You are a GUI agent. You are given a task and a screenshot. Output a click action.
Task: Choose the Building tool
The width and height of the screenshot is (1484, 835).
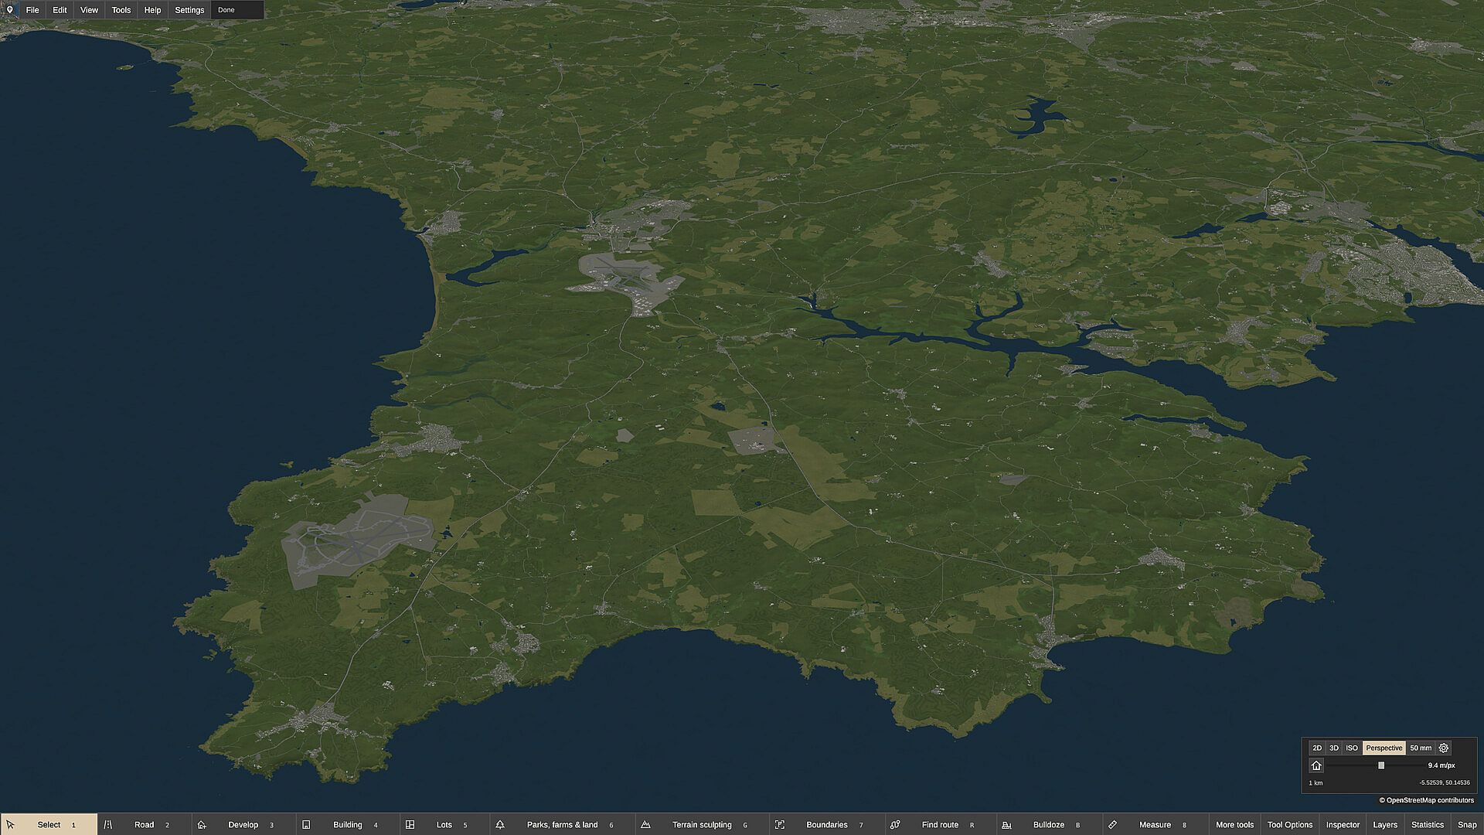click(x=347, y=824)
